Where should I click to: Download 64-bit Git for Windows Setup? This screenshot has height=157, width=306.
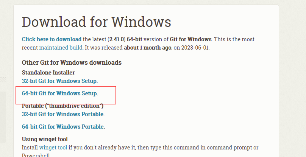pos(59,93)
